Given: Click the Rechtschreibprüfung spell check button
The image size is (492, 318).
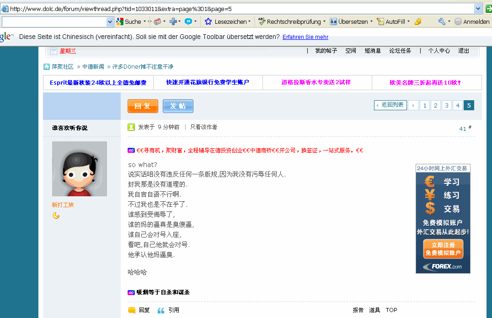Looking at the screenshot, I should tap(289, 22).
